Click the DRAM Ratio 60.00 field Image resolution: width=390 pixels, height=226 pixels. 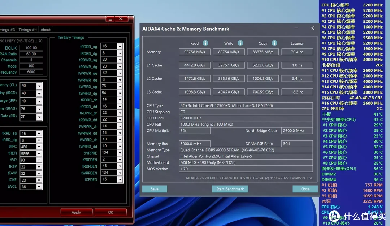[31, 54]
